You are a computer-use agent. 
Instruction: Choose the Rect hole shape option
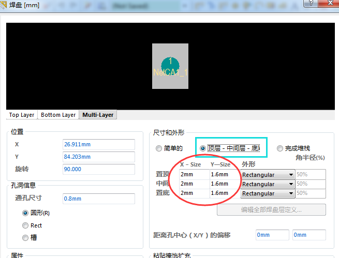(25, 225)
